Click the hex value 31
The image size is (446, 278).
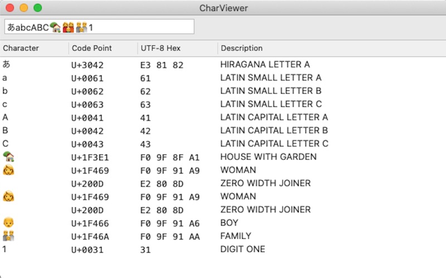click(146, 250)
